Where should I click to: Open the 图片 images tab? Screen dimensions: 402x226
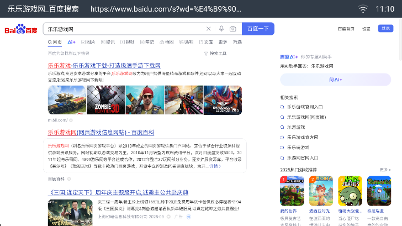(x=88, y=42)
